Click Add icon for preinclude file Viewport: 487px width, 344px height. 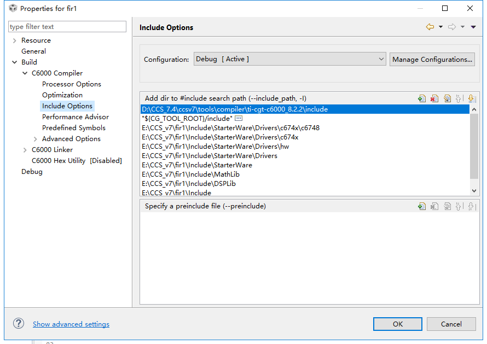pos(422,206)
